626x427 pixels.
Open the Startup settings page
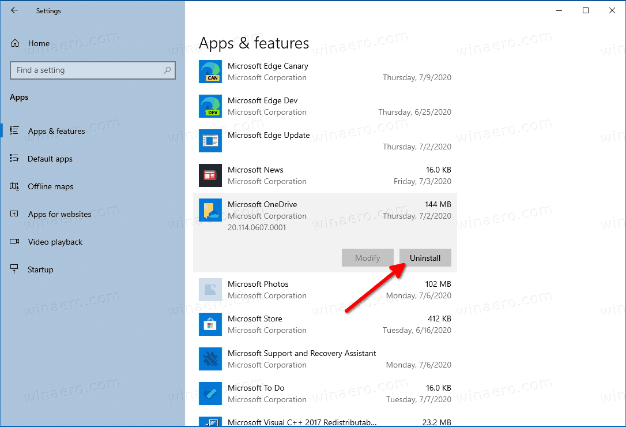(x=40, y=269)
